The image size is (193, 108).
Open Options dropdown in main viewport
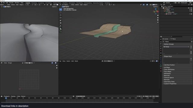[x=156, y=7]
